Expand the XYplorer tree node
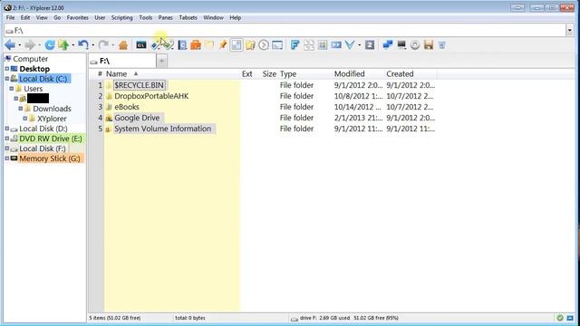This screenshot has height=326, width=580. click(x=25, y=119)
